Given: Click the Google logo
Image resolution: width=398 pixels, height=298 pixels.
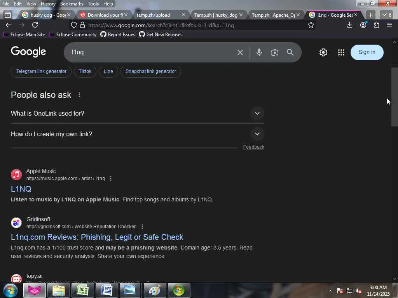Looking at the screenshot, I should 28,52.
